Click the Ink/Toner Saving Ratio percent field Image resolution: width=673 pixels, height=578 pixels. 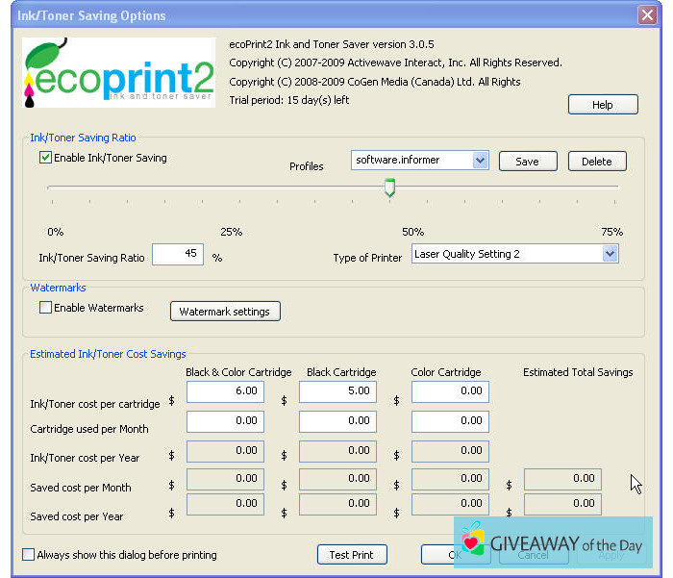pos(177,254)
